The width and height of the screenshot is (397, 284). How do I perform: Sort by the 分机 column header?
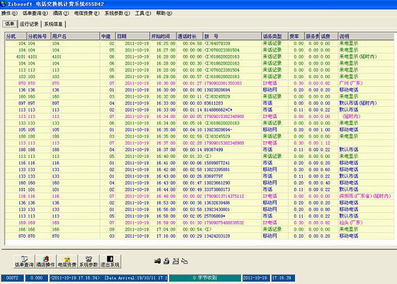(x=15, y=36)
